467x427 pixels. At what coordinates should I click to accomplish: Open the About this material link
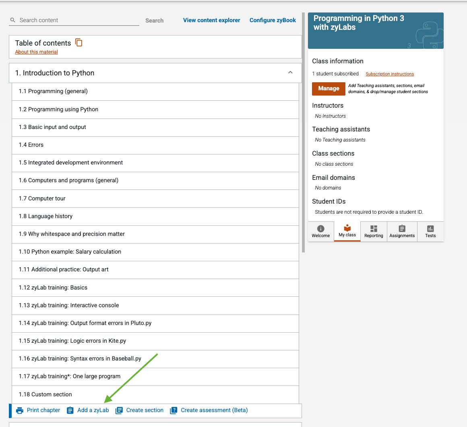click(x=36, y=52)
